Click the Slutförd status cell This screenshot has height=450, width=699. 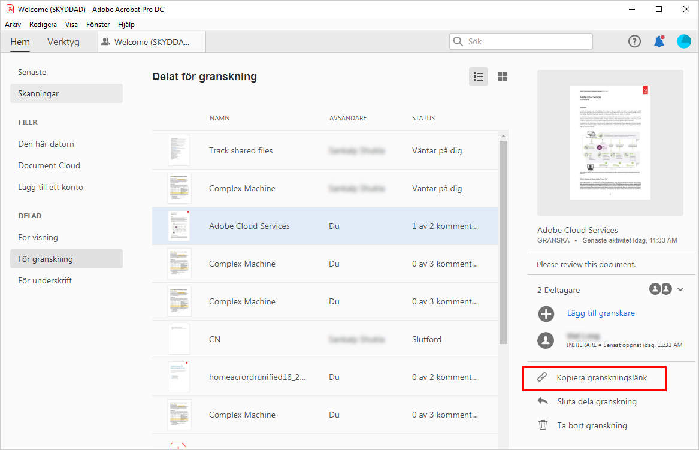pos(426,339)
